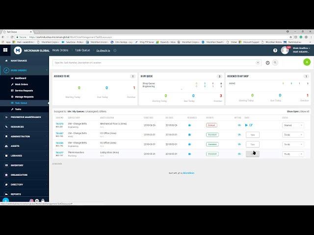Expand the Administration sidebar section
The height and width of the screenshot is (235, 314).
pos(24,136)
